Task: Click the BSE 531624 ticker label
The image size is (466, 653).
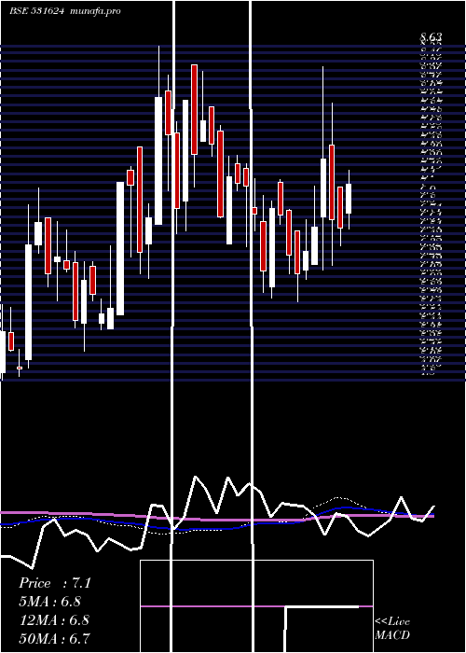Action: (x=36, y=11)
